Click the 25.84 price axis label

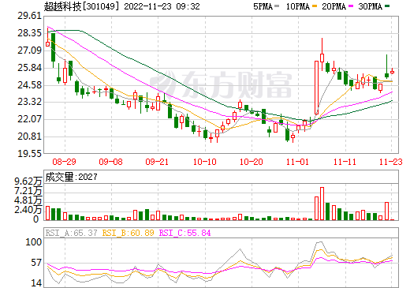pyautogui.click(x=29, y=68)
